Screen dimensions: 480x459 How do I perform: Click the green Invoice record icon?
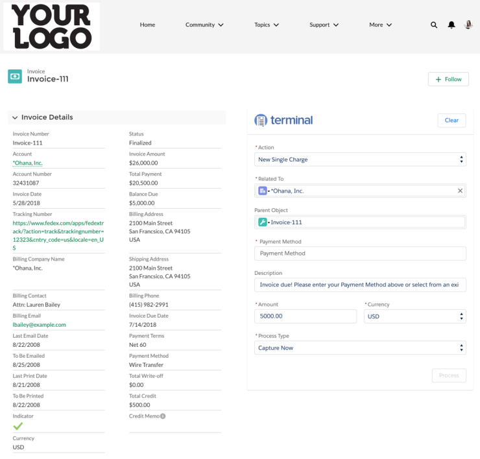[15, 76]
